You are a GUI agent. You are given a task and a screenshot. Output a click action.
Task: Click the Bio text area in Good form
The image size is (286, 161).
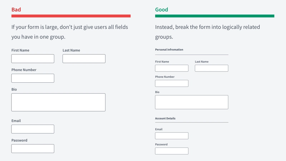click(192, 102)
